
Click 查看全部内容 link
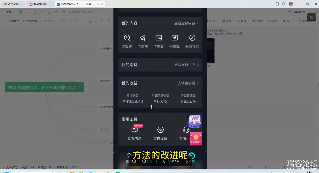(x=186, y=23)
